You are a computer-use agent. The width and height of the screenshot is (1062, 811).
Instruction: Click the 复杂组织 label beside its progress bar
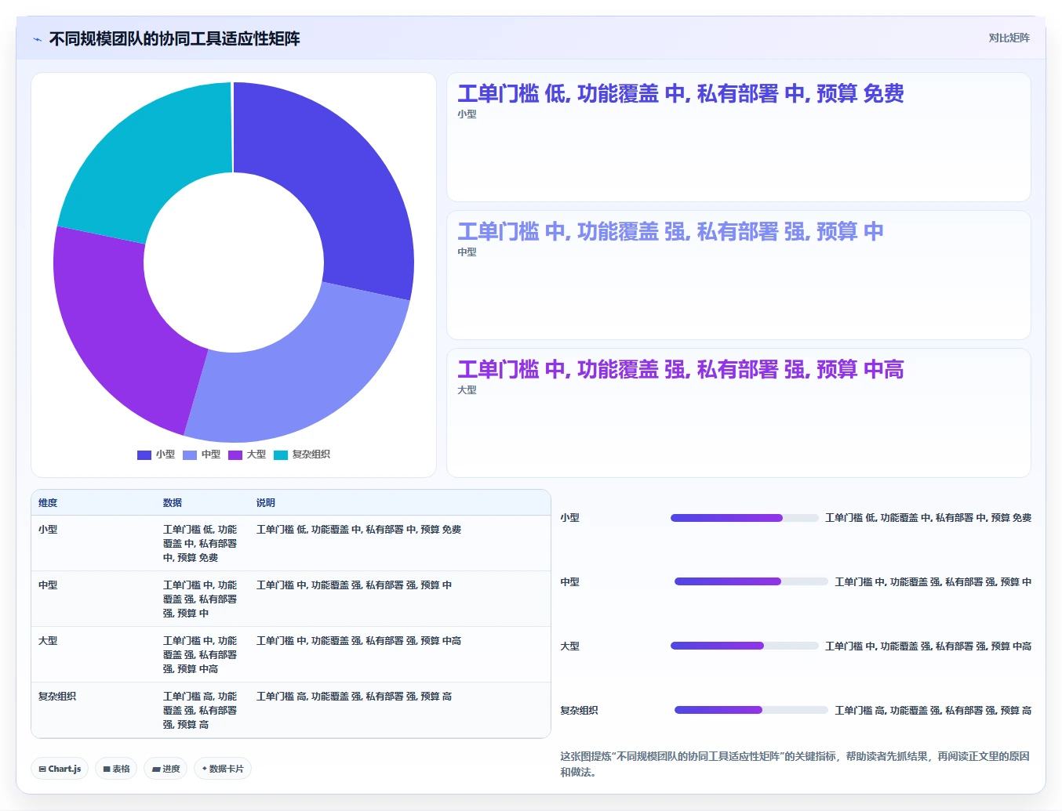[x=579, y=711]
